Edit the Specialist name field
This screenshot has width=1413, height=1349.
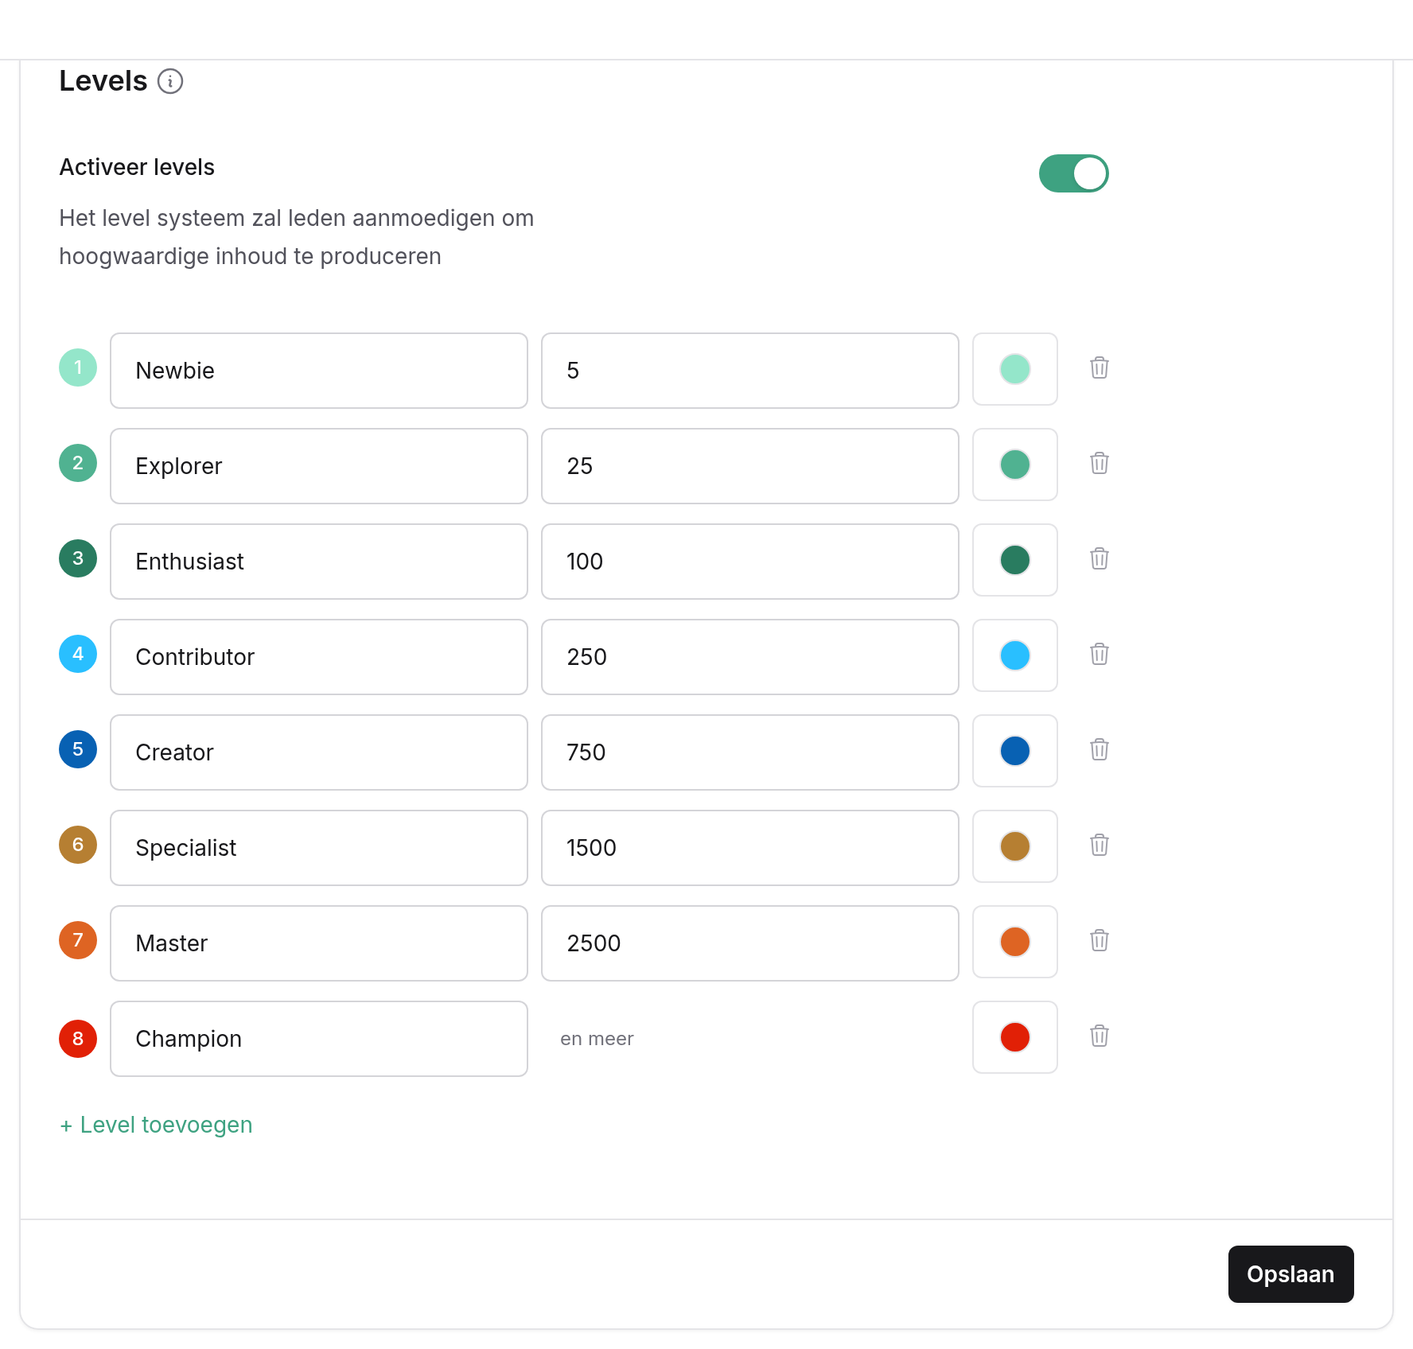click(319, 848)
